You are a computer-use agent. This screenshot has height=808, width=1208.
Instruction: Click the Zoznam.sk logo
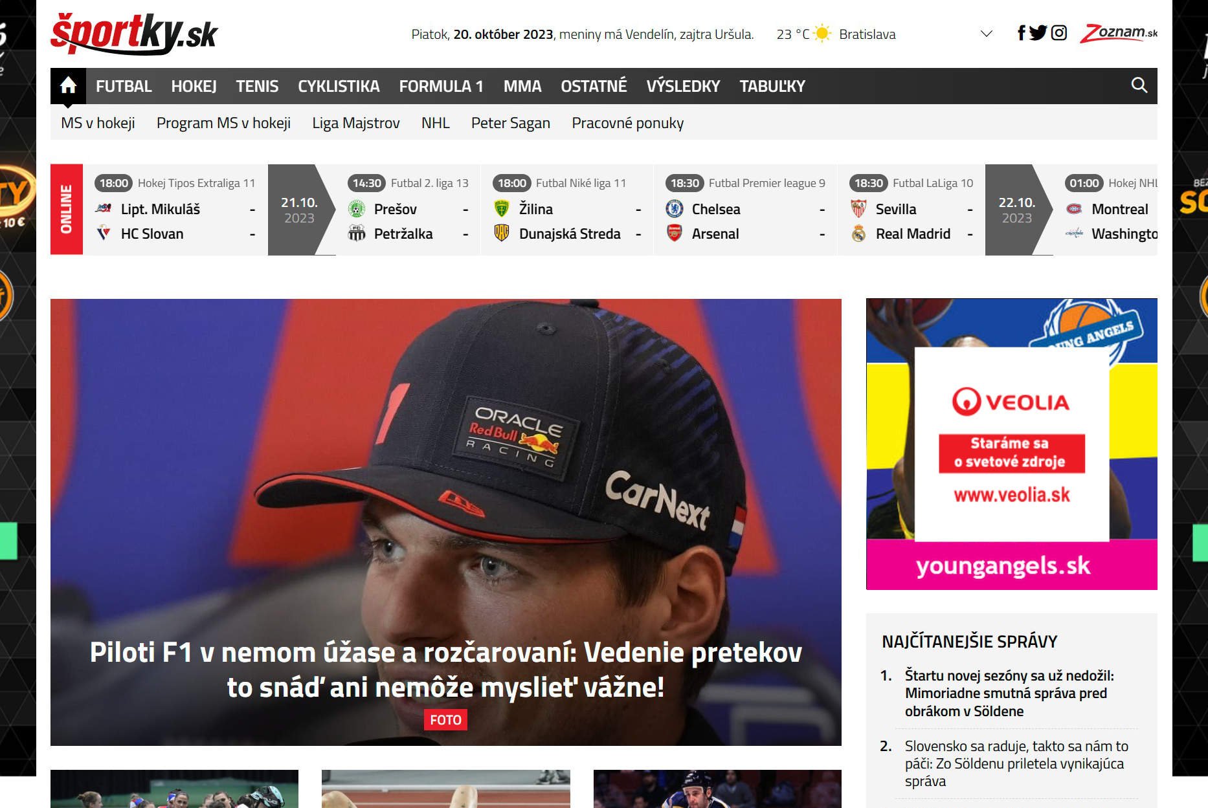click(1118, 33)
